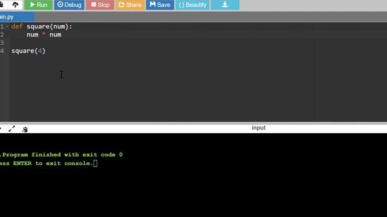The height and width of the screenshot is (217, 387).
Task: Upload a file with the cloud upload icon
Action: point(15,5)
